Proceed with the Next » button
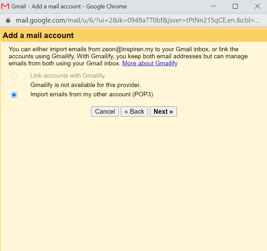Screen dimensions: 267x251 click(x=163, y=111)
